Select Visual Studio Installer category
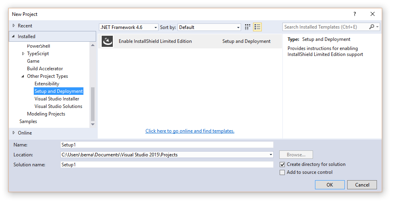This screenshot has width=400, height=204. click(x=57, y=99)
